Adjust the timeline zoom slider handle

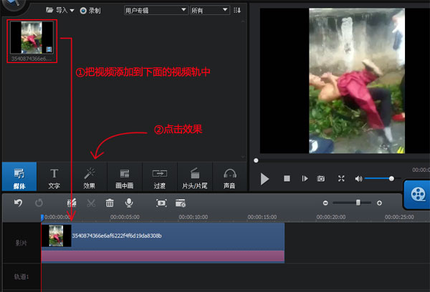[x=358, y=203]
